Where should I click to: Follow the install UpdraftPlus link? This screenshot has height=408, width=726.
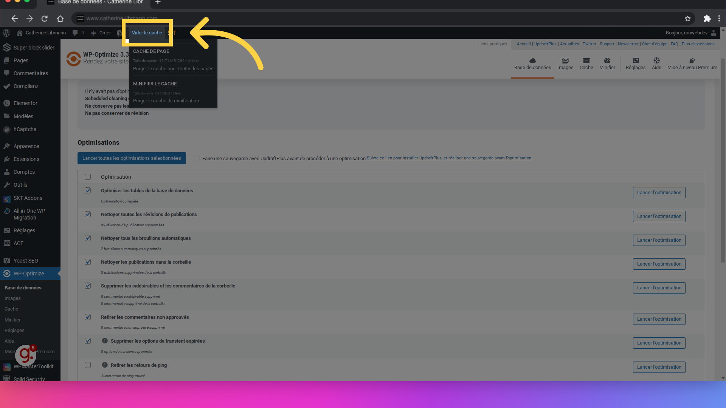tap(449, 158)
